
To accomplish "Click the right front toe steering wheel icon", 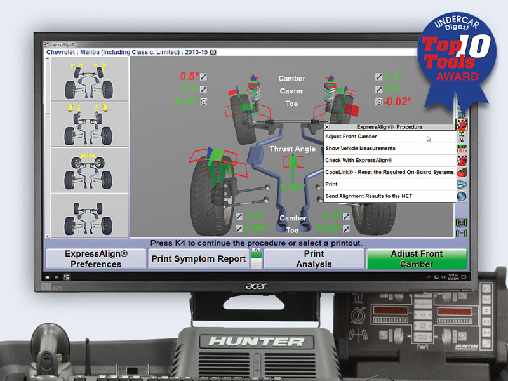I will pos(378,102).
